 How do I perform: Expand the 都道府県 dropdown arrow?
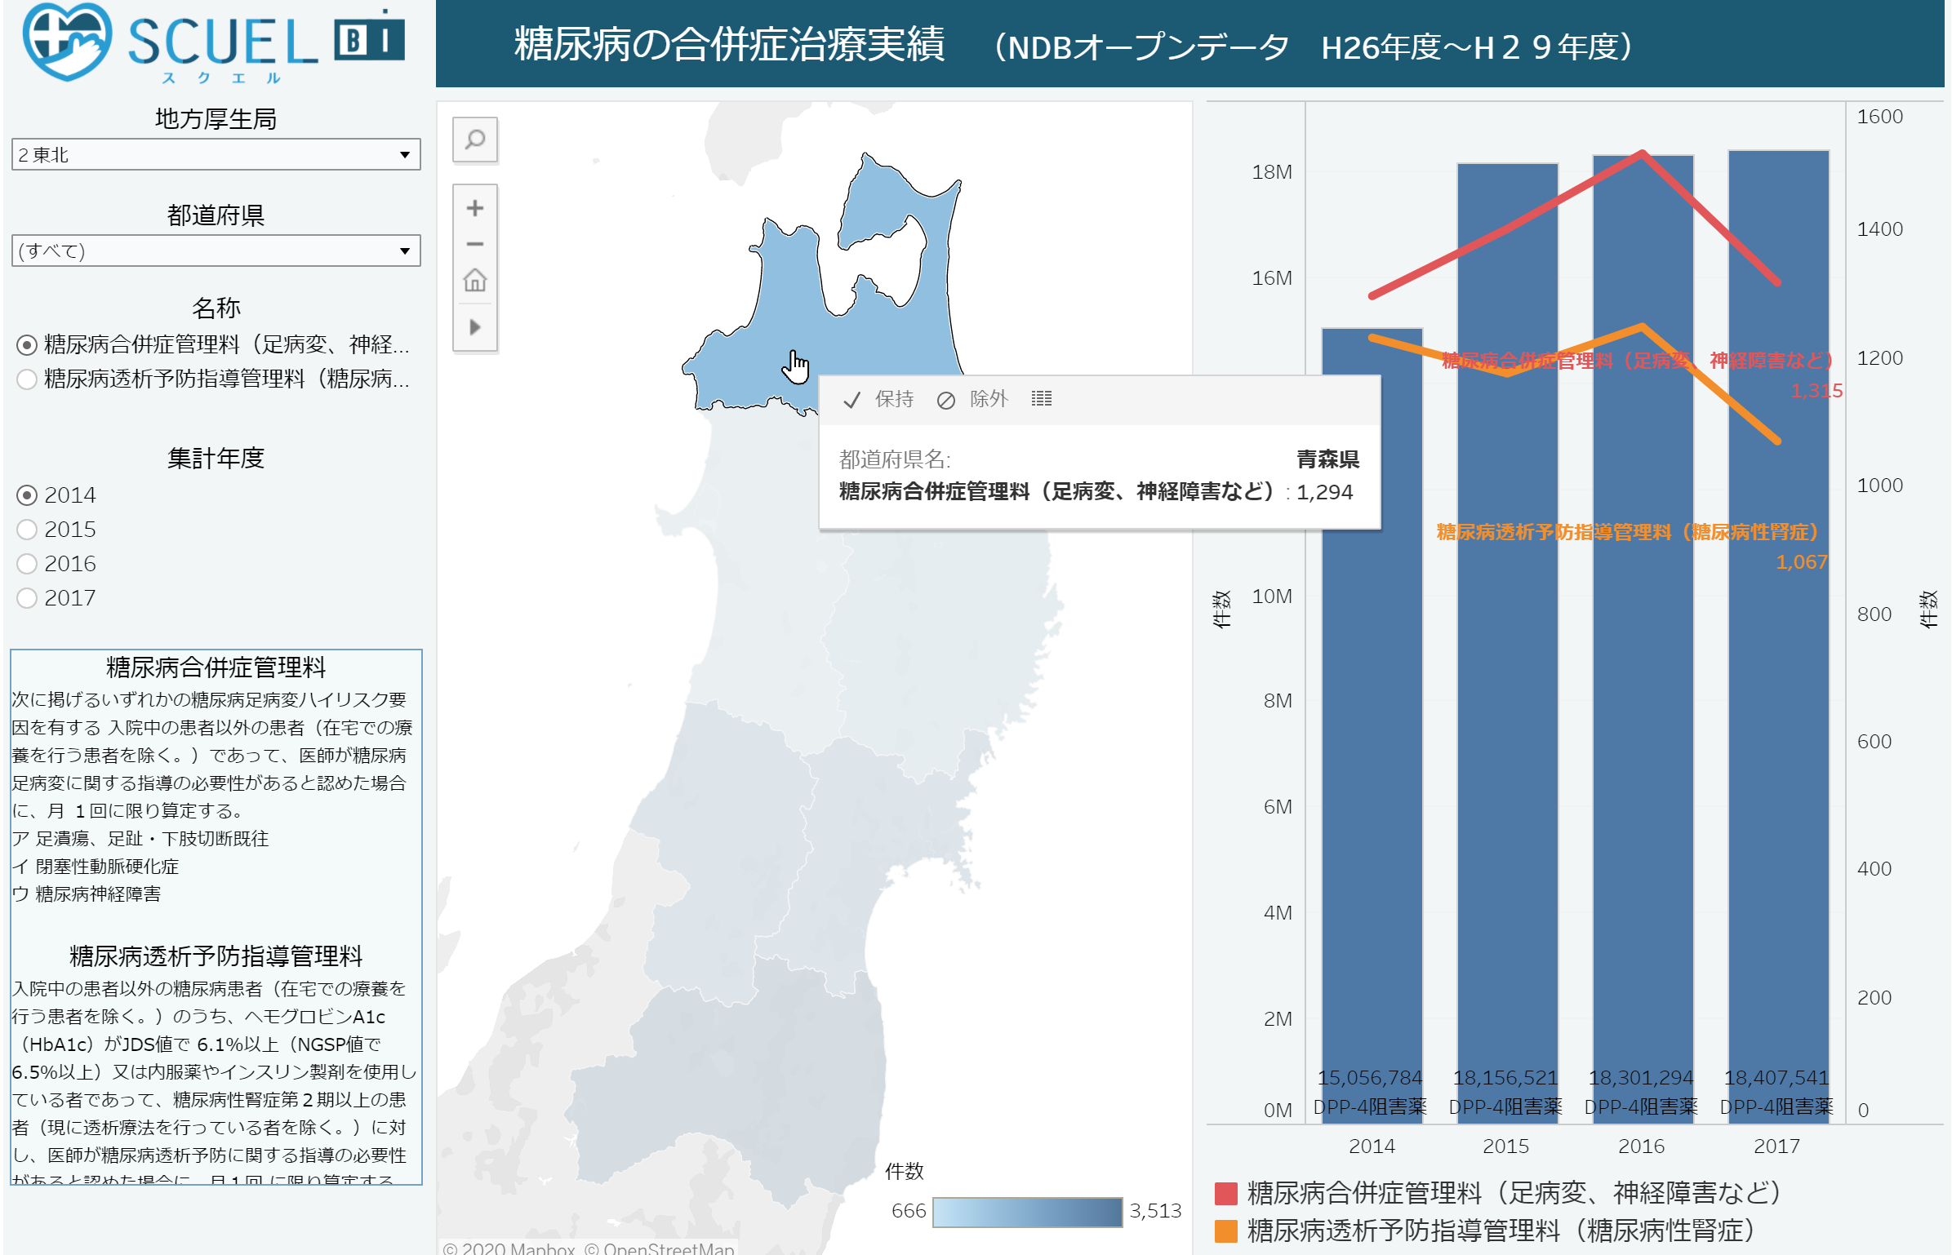pyautogui.click(x=404, y=251)
